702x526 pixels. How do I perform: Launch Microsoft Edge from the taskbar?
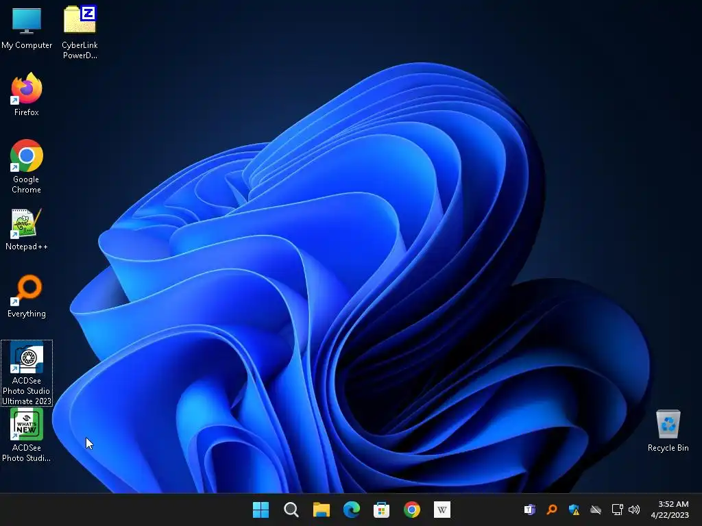pyautogui.click(x=352, y=510)
